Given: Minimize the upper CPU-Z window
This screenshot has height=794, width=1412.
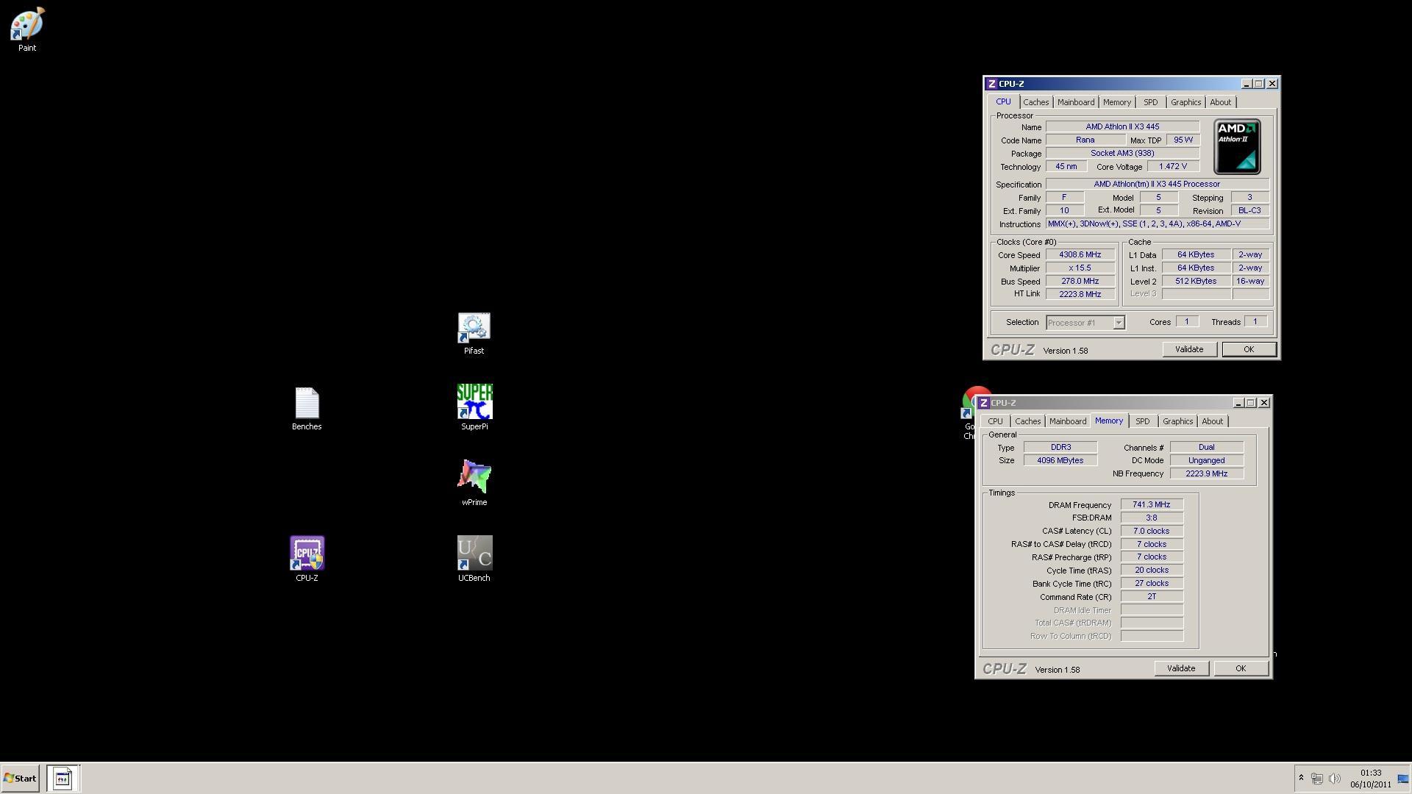Looking at the screenshot, I should click(x=1247, y=84).
